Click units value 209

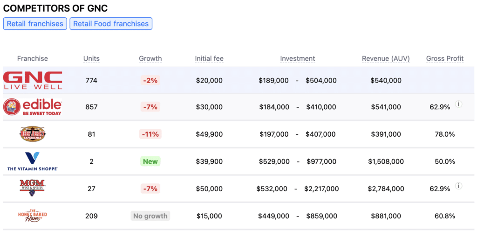coord(92,216)
